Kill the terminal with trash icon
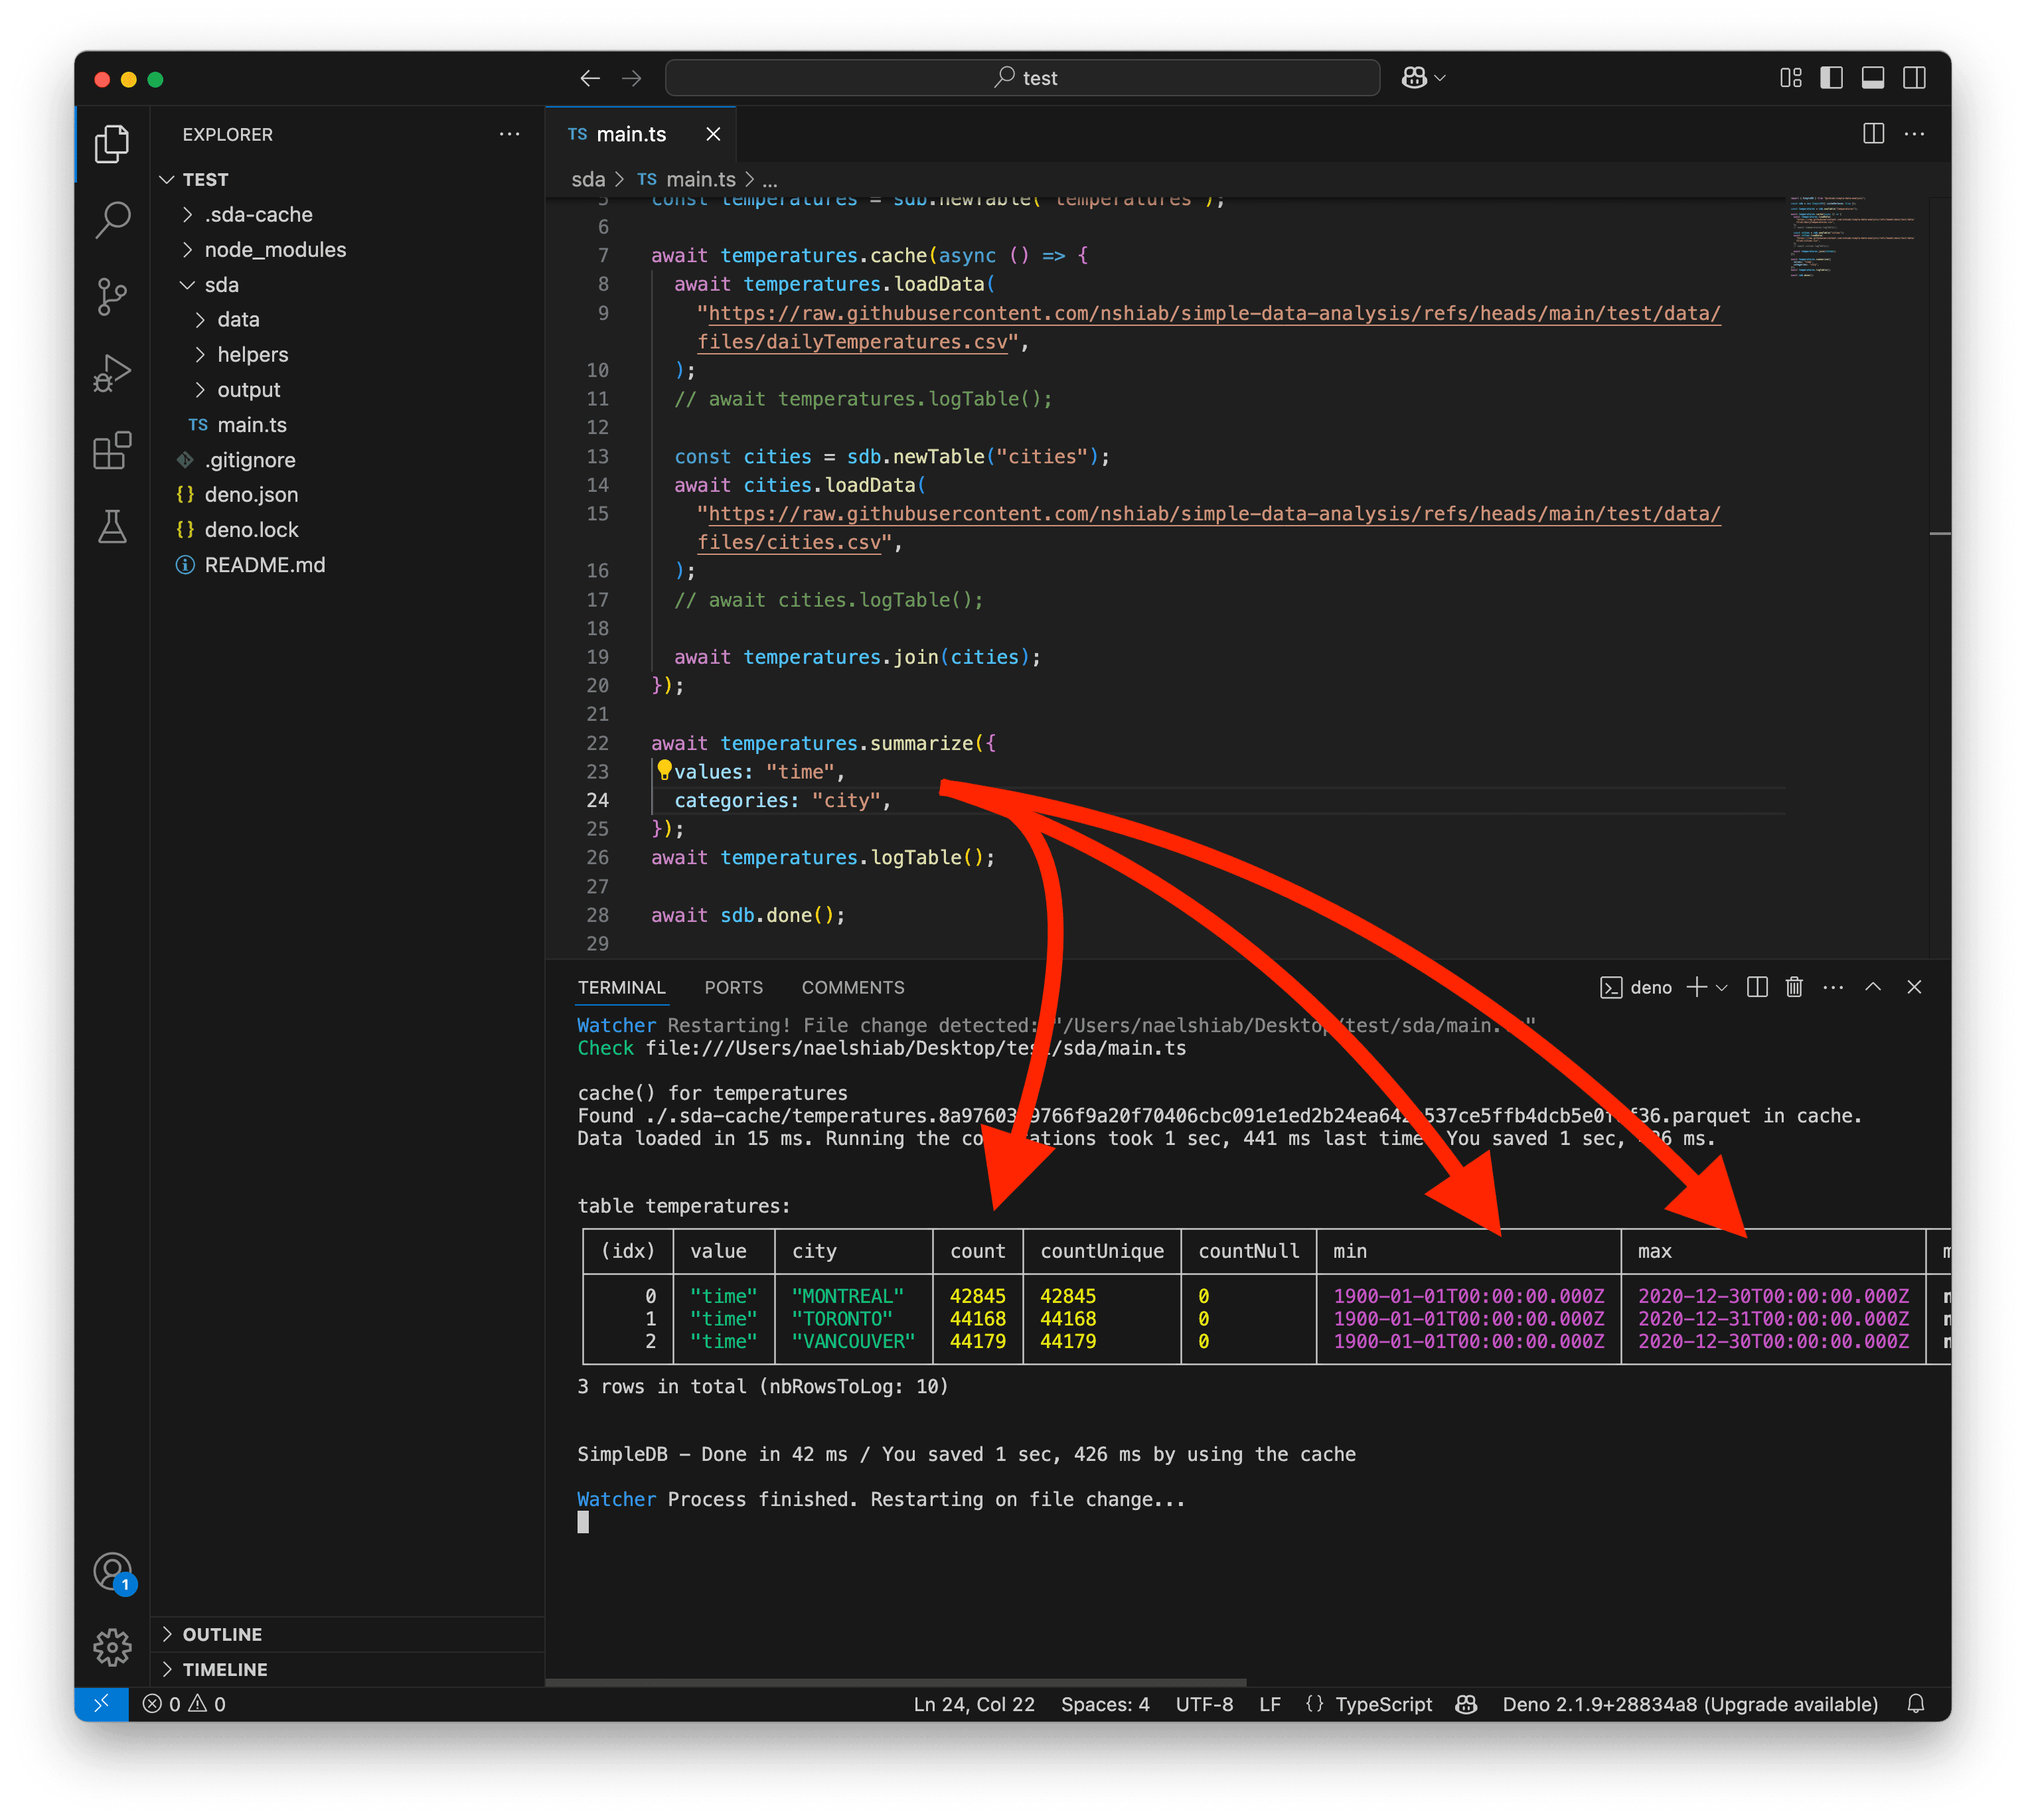 click(x=1794, y=987)
